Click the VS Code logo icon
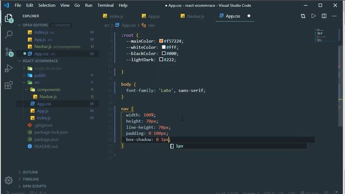 [6, 5]
